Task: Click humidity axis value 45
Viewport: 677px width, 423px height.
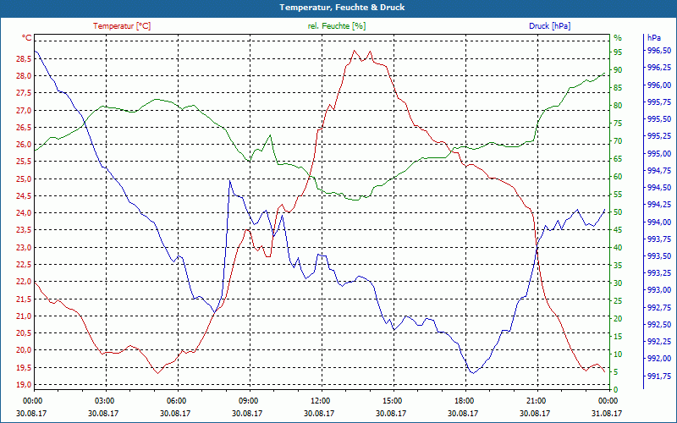Action: pyautogui.click(x=618, y=230)
